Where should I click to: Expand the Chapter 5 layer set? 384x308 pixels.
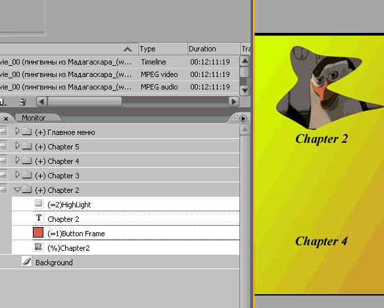(17, 145)
